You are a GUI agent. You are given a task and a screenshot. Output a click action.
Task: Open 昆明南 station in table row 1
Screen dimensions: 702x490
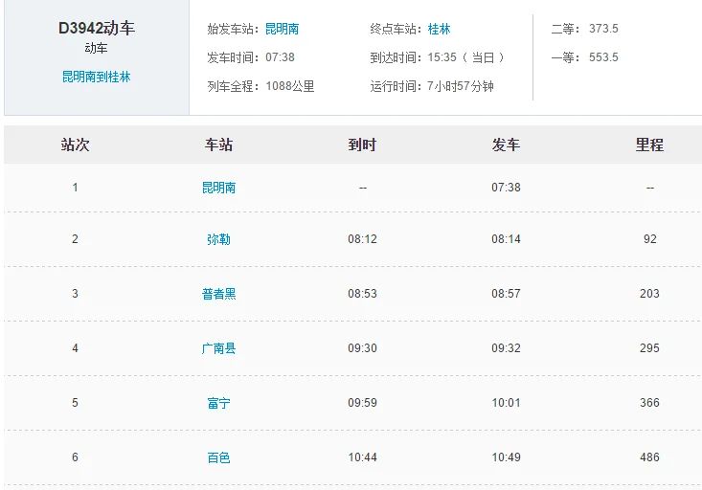tap(218, 188)
